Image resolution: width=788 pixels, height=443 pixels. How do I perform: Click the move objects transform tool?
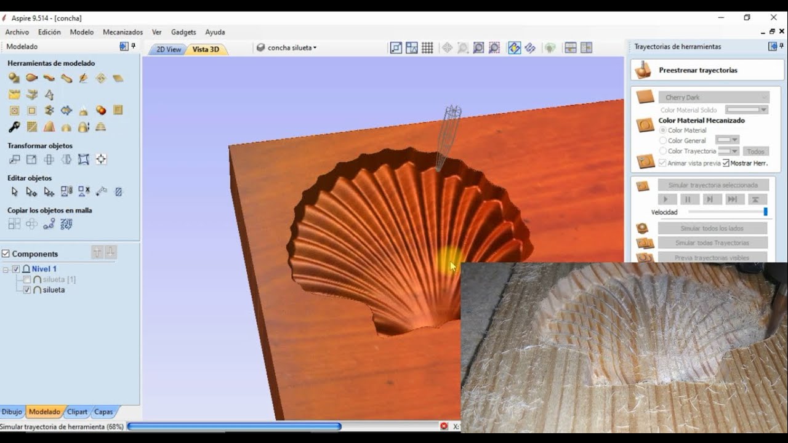click(x=14, y=159)
